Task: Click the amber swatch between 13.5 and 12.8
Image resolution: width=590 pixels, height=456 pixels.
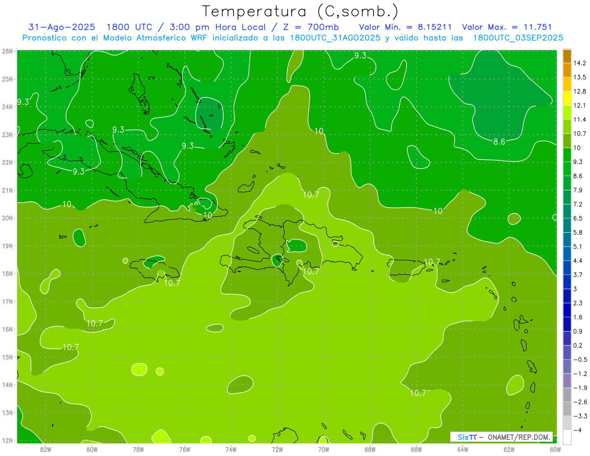Action: 567,84
